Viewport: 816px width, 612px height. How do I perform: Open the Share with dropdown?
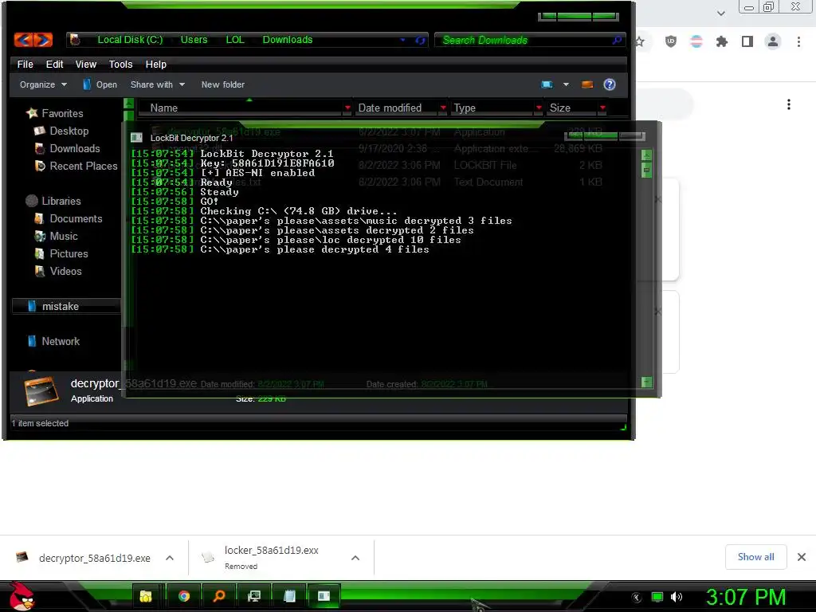(x=158, y=84)
